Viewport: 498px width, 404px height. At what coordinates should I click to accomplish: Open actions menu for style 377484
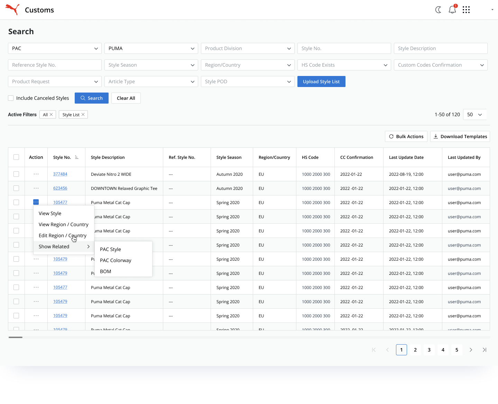click(x=36, y=174)
